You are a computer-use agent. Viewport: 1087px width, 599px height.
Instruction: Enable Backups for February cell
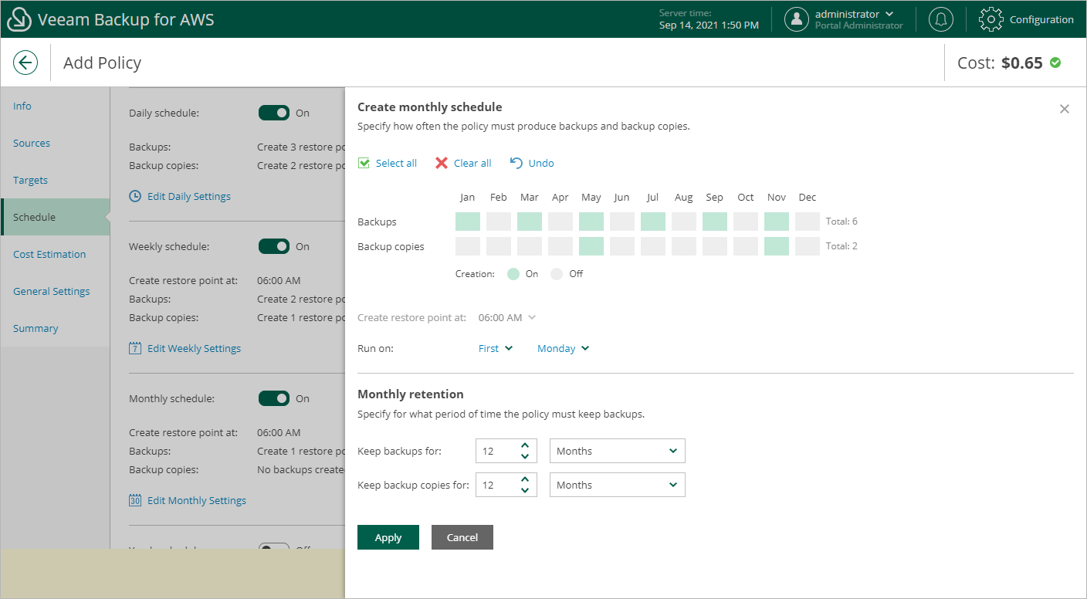[499, 222]
